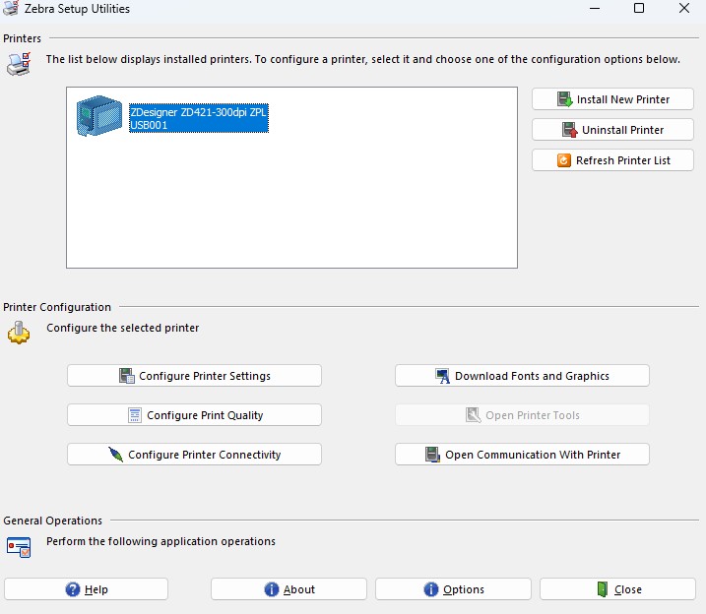Screen dimensions: 706x614
Task: Open the Options dialog
Action: tap(453, 589)
